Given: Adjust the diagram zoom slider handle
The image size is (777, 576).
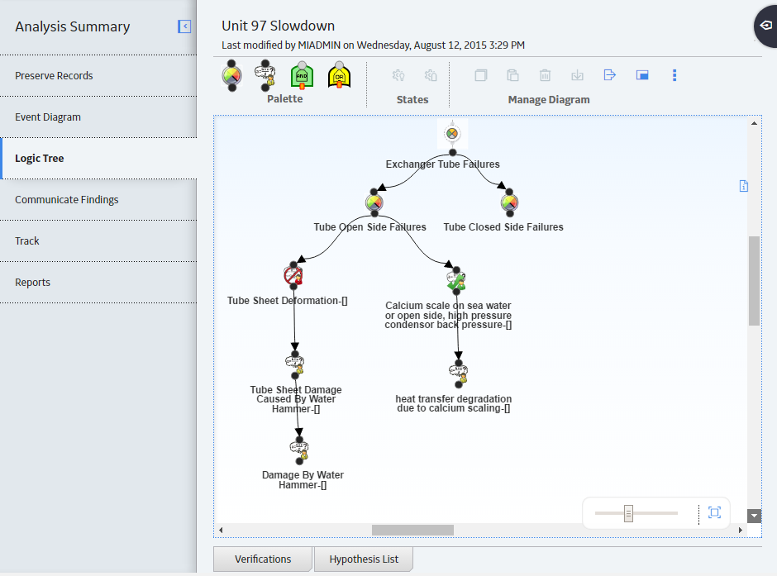Looking at the screenshot, I should [628, 513].
